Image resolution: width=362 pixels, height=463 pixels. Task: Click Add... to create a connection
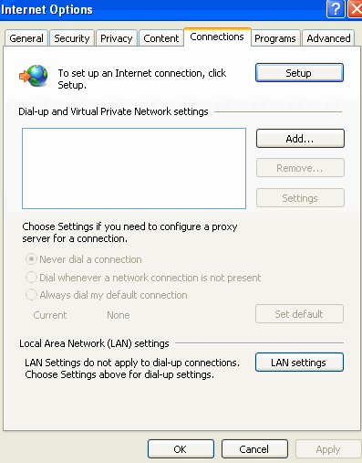tap(300, 139)
